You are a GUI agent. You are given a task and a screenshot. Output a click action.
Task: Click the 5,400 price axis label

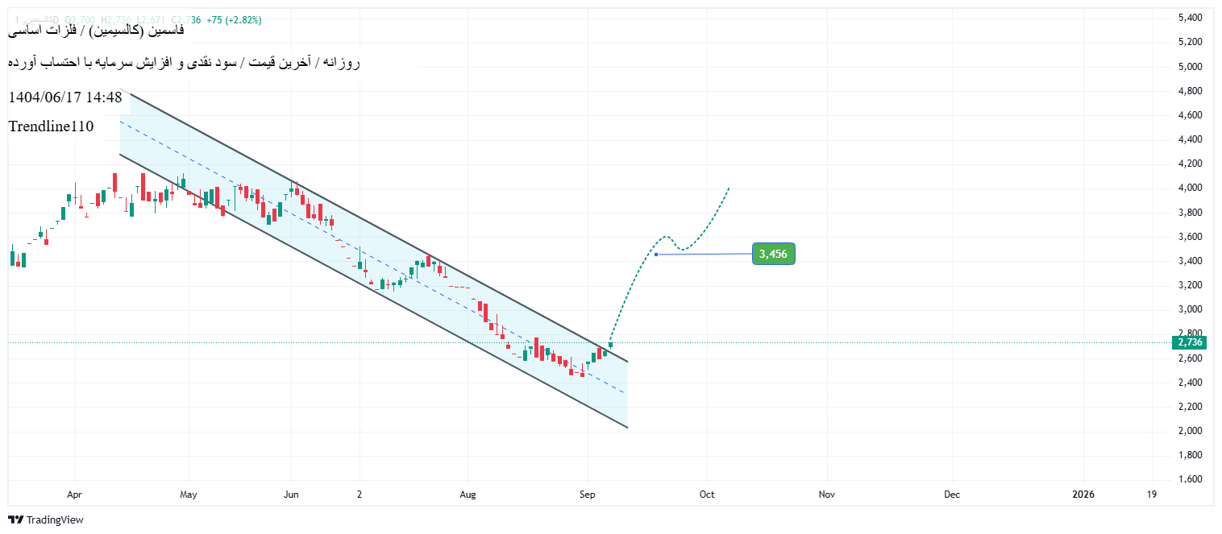pyautogui.click(x=1190, y=18)
